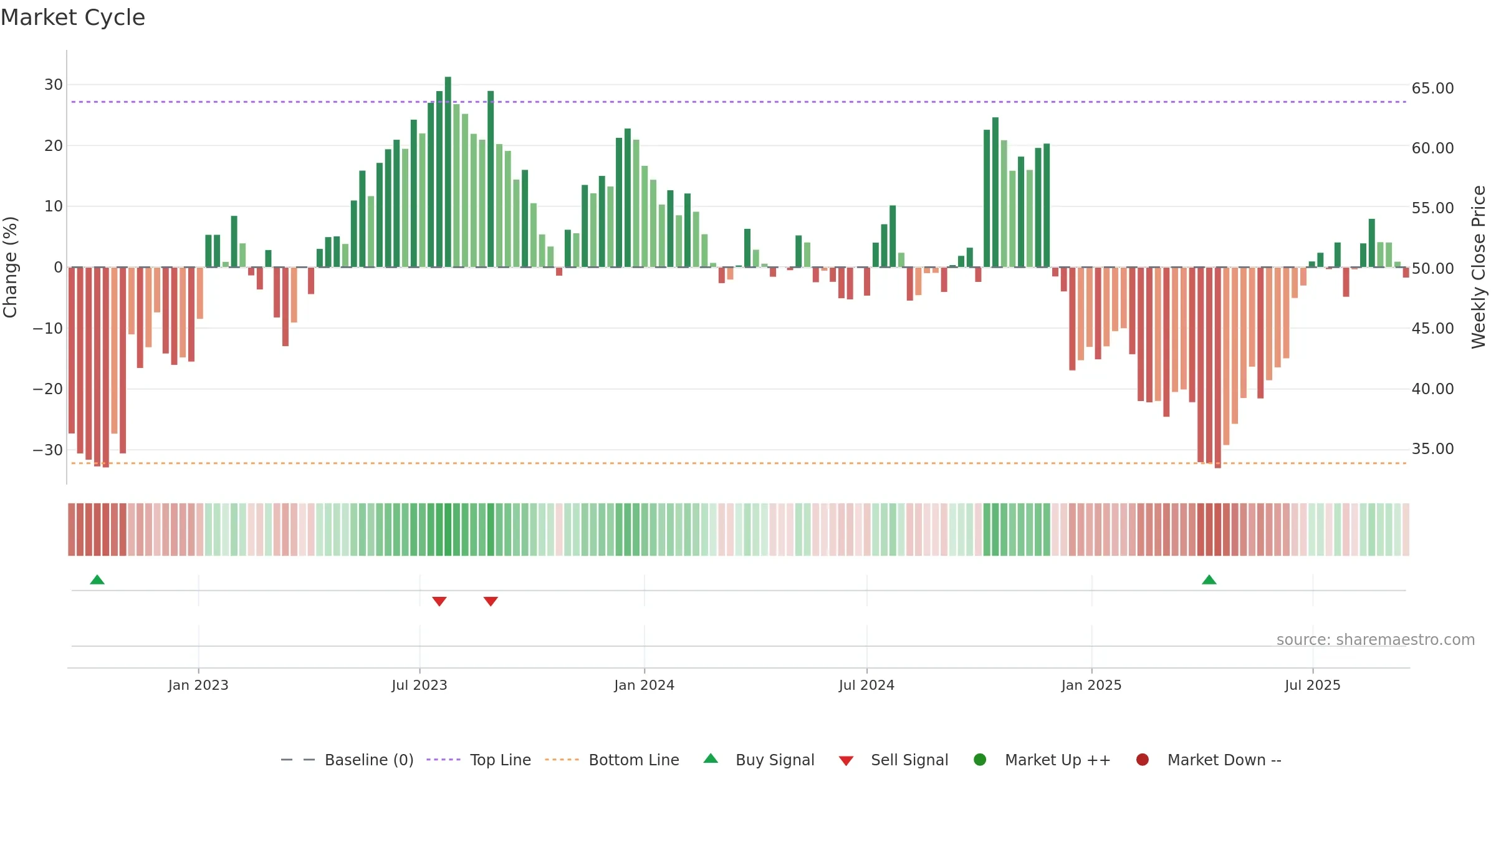Viewport: 1496px width, 842px height.
Task: Click the Change (%) y-axis title
Action: (10, 267)
